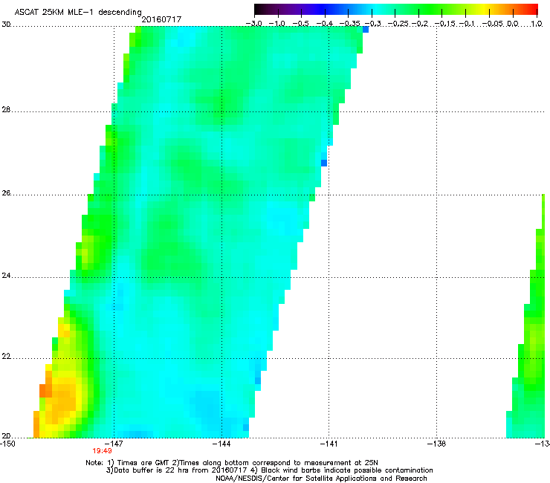Click the red pass time 19:49

pos(102,451)
